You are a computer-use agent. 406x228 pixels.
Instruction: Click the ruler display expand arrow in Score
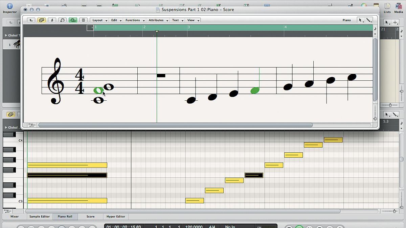click(90, 28)
